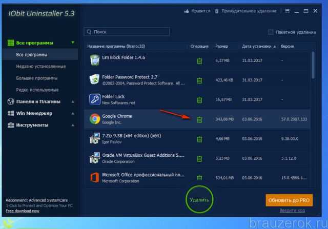Expand the Инструменты section arrow
Screen dimensions: 328x229
point(73,125)
